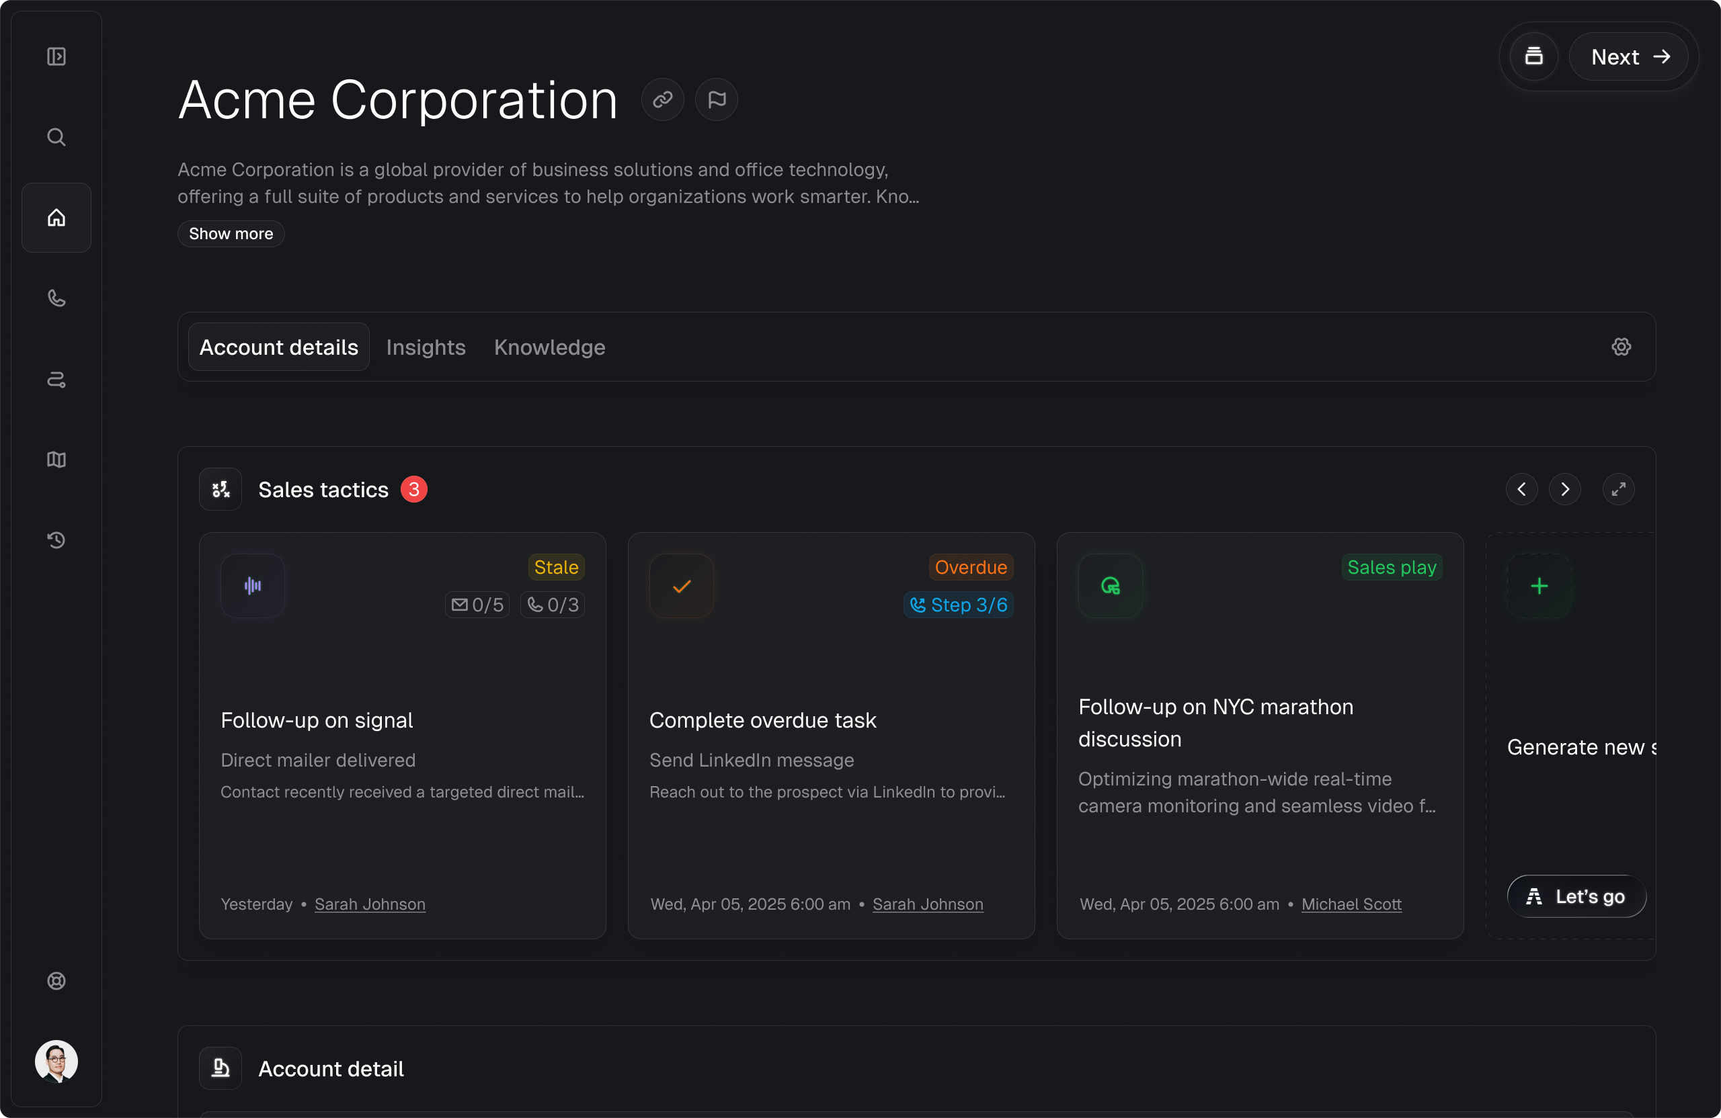Click the Account detail heading
Viewport: 1721px width, 1118px height.
point(331,1068)
